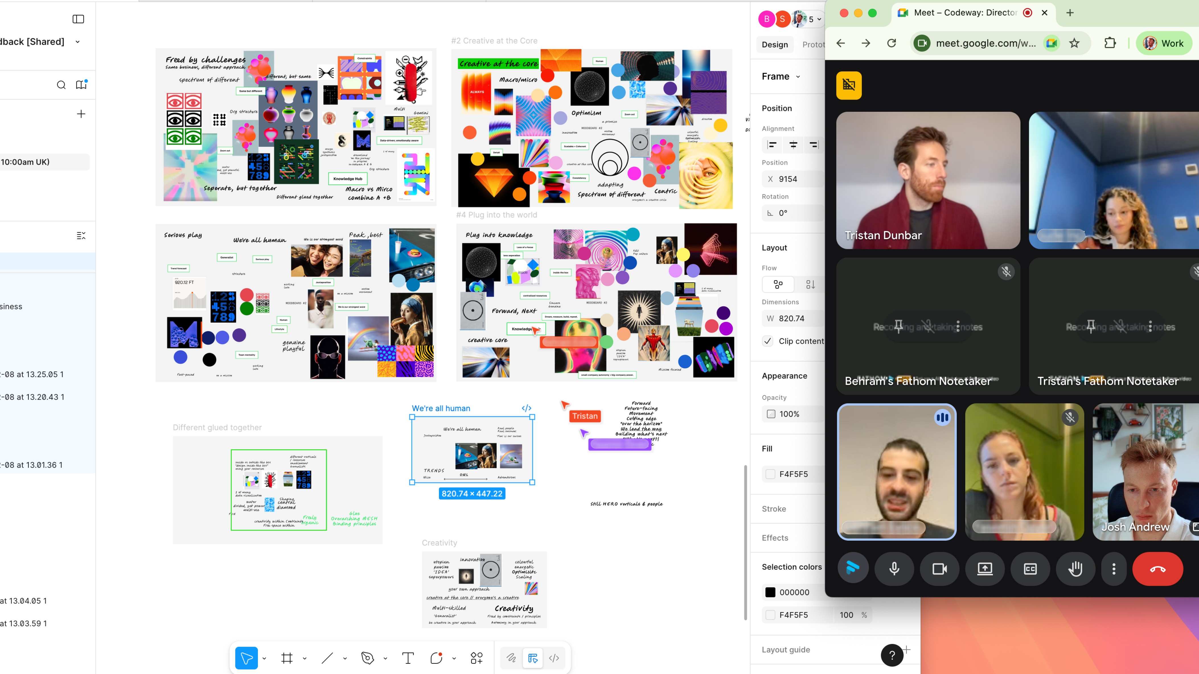Select the Frame tool in the toolbar
The image size is (1199, 674).
[x=287, y=658]
